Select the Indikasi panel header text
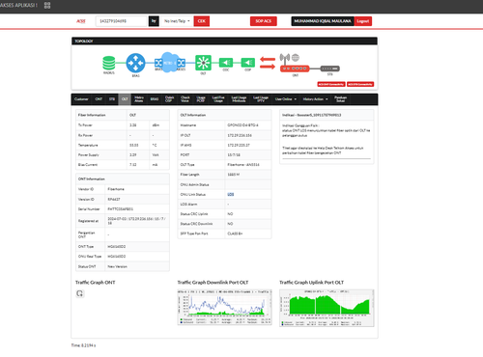 pyautogui.click(x=312, y=115)
